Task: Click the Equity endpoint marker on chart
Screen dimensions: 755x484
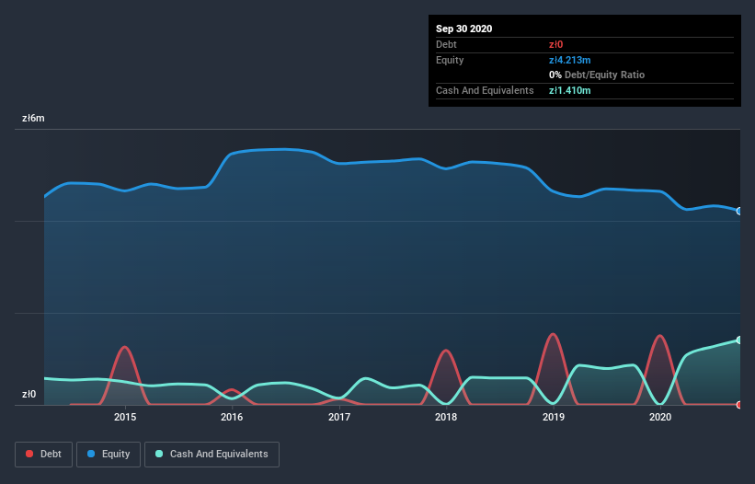Action: 739,211
